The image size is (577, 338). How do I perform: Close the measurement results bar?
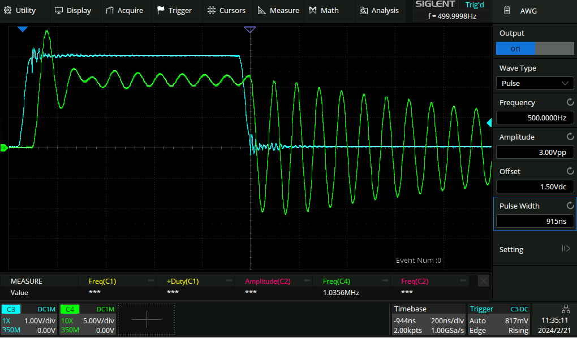pos(484,281)
